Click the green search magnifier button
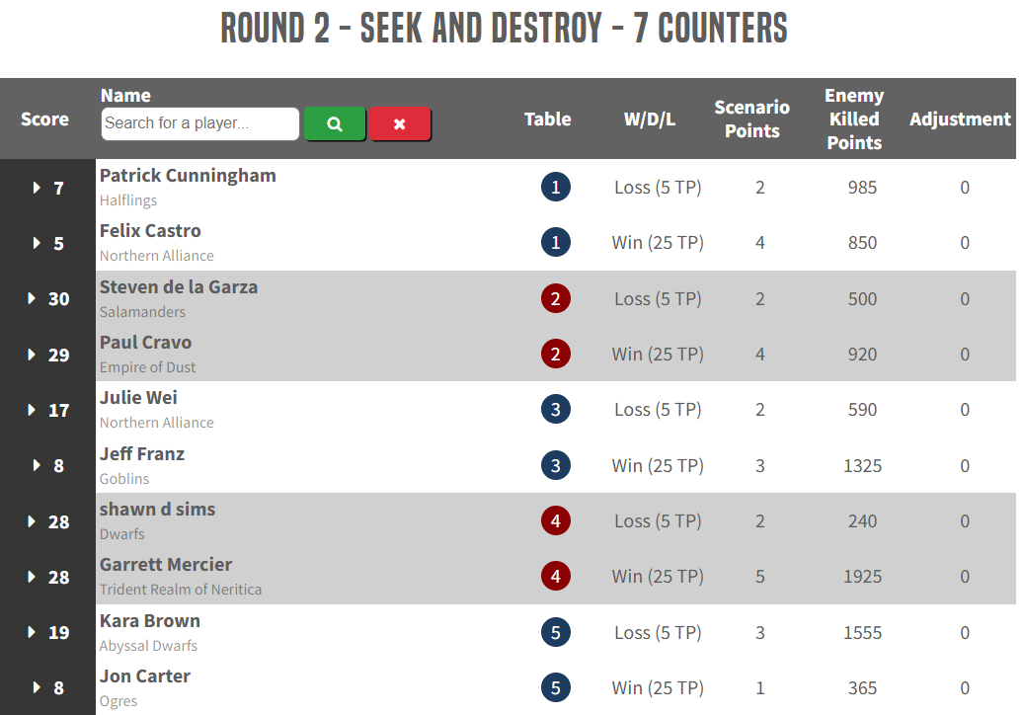Image resolution: width=1023 pixels, height=715 pixels. coord(335,124)
